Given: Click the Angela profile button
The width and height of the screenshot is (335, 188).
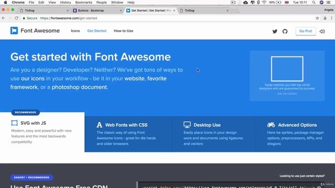Looking at the screenshot, I should (x=329, y=10).
